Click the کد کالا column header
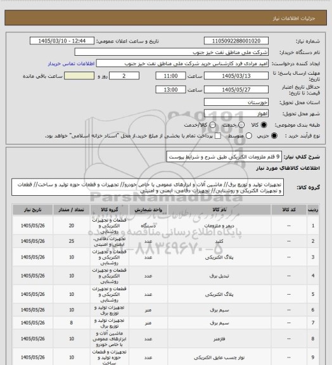Screen dimensions: 332x365 (x=289, y=210)
